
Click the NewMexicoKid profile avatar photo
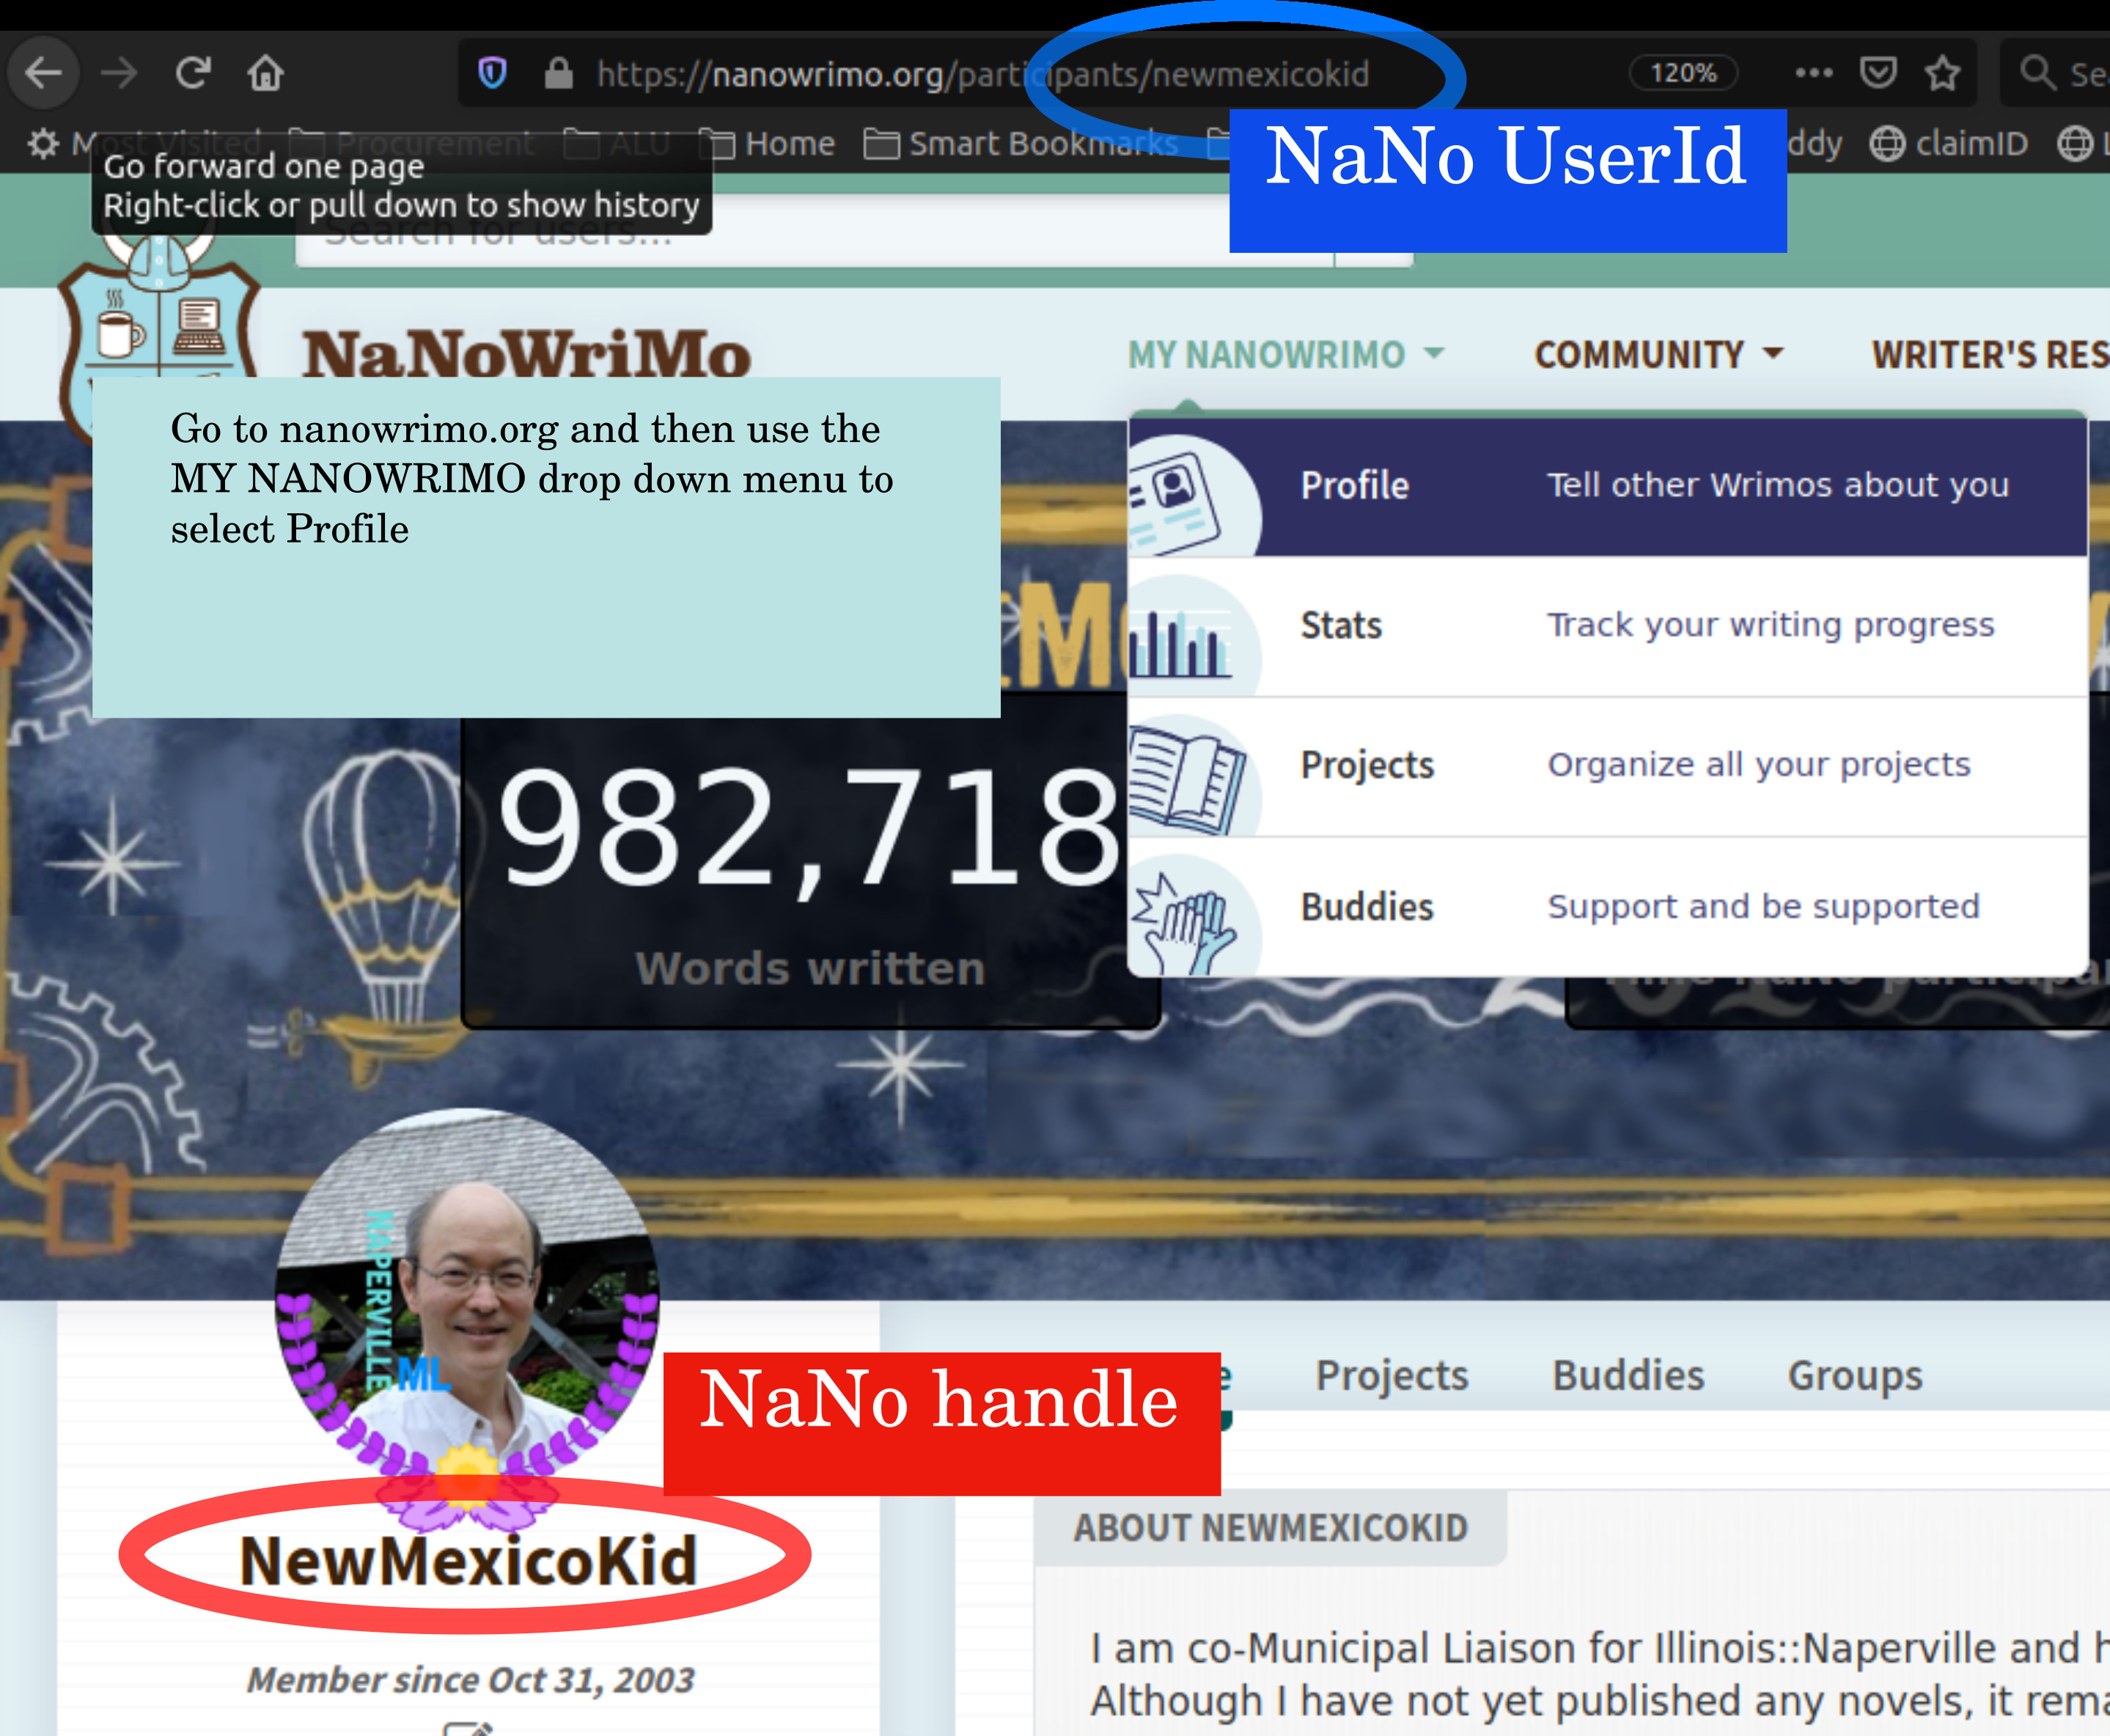click(x=467, y=1300)
